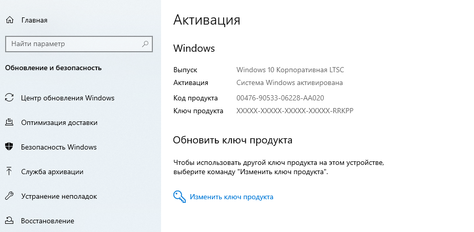
Task: Select the product code 00476-90533-06228-AA020
Action: point(280,98)
